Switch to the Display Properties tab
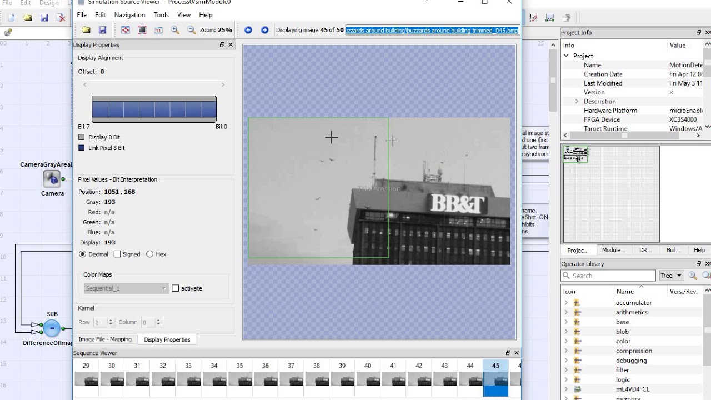The width and height of the screenshot is (711, 400). click(167, 339)
